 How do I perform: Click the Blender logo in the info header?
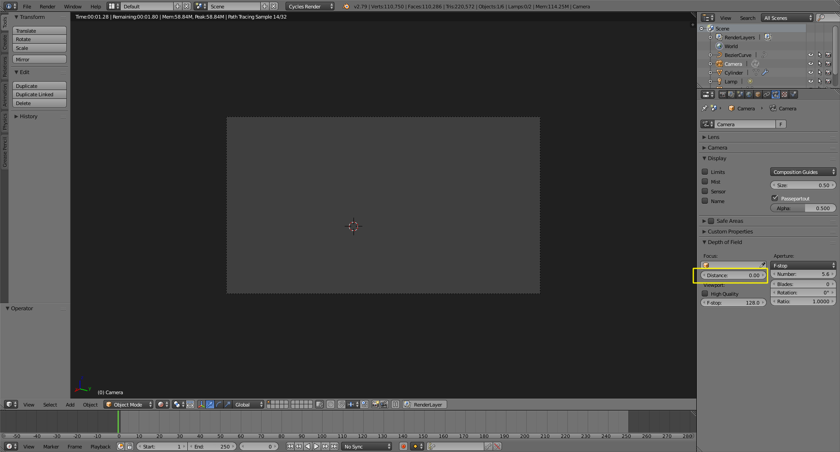[x=346, y=6]
